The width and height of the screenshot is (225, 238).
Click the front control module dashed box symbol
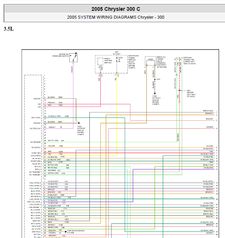[x=100, y=61]
